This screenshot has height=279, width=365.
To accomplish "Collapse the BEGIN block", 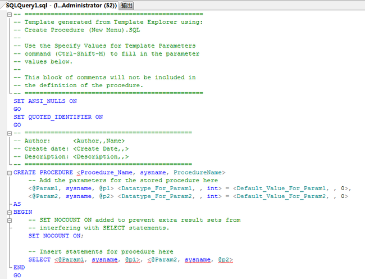I will click(10, 212).
